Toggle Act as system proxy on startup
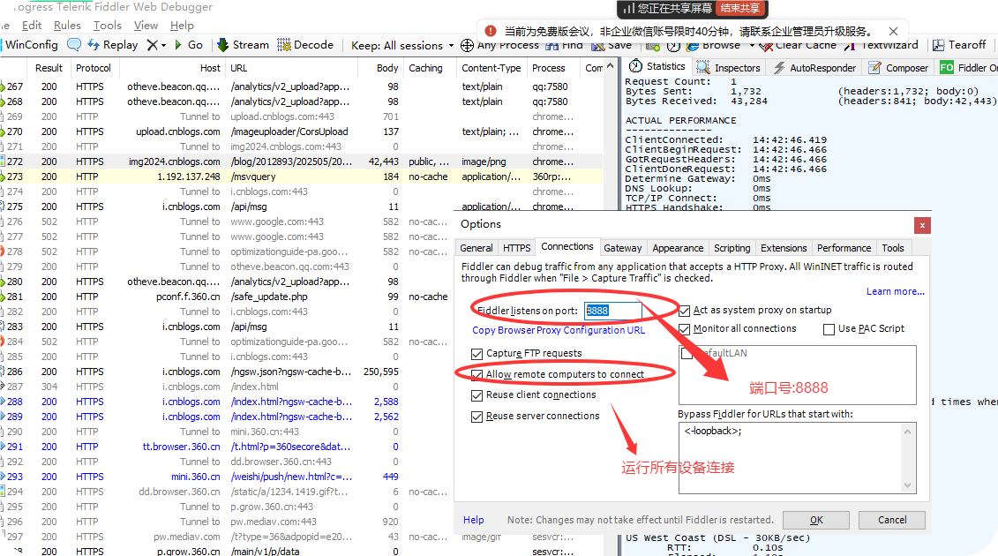This screenshot has height=556, width=998. pyautogui.click(x=684, y=311)
